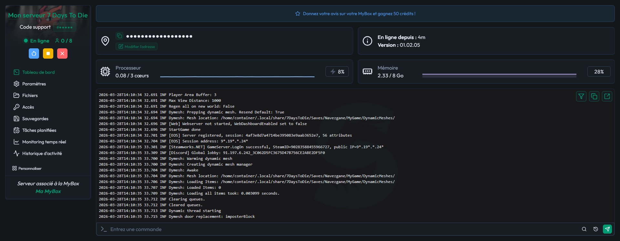
Task: Open Monitoring temps réel
Action: coord(44,142)
